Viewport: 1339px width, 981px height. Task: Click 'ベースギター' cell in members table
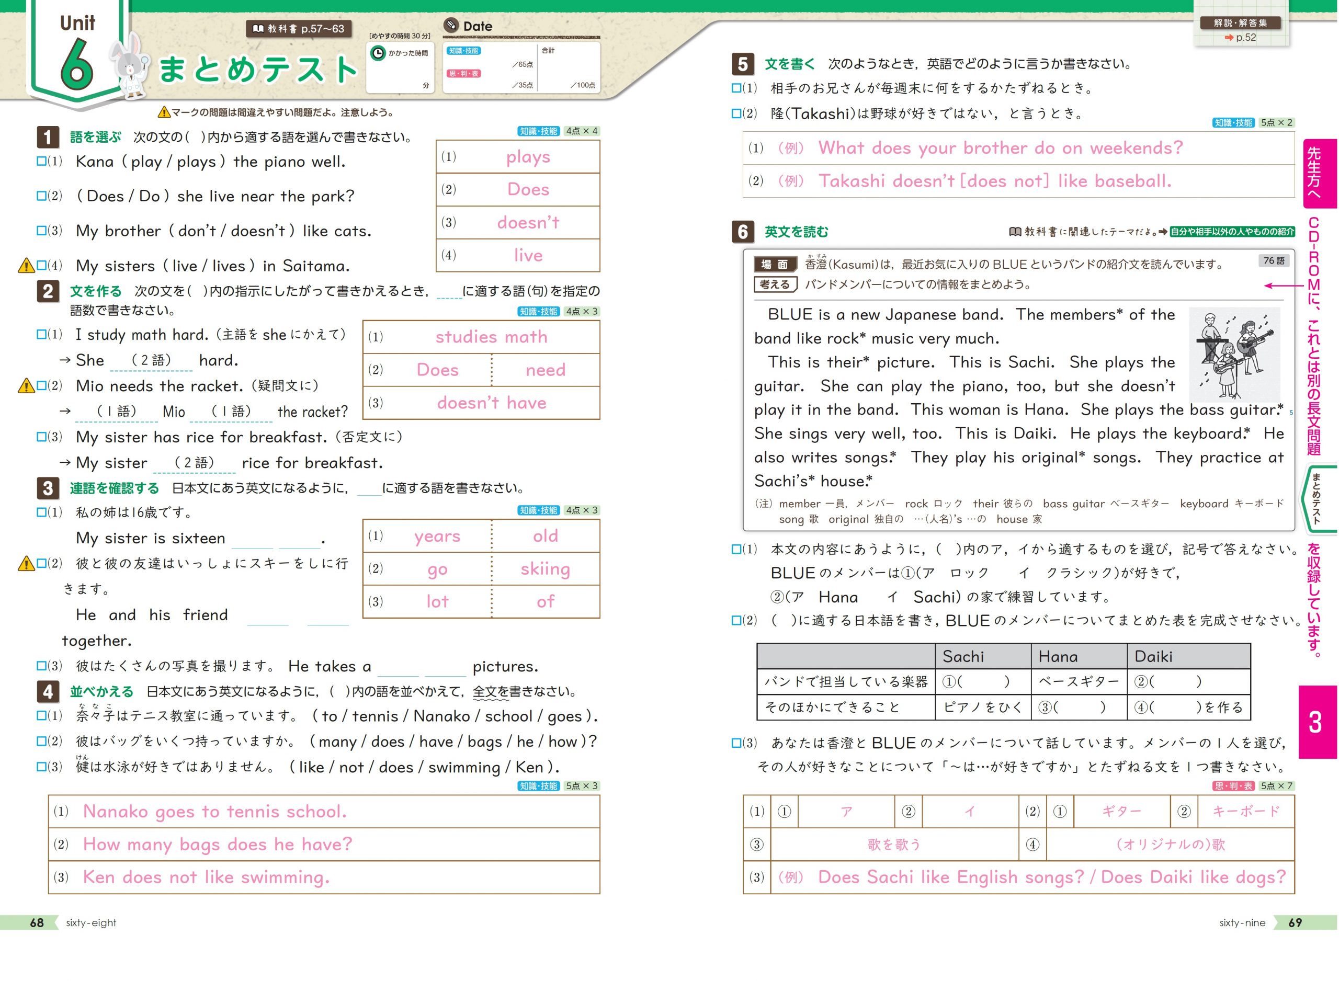coord(1079,682)
